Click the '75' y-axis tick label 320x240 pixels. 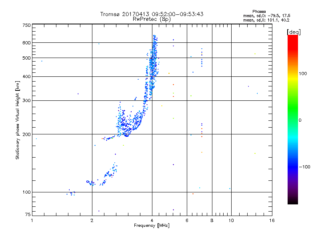point(28,214)
